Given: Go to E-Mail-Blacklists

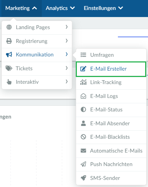Looking at the screenshot, I should coord(111,137).
